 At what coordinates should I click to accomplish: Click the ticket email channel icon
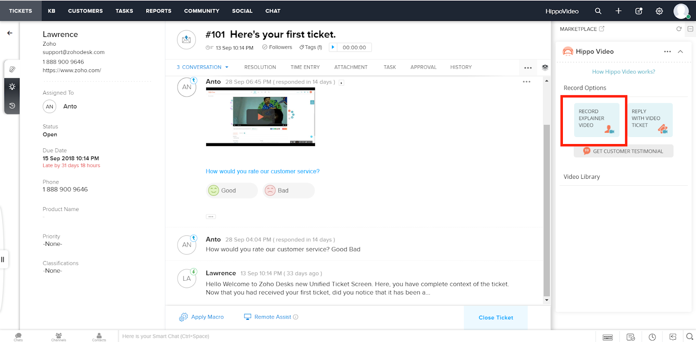point(186,40)
